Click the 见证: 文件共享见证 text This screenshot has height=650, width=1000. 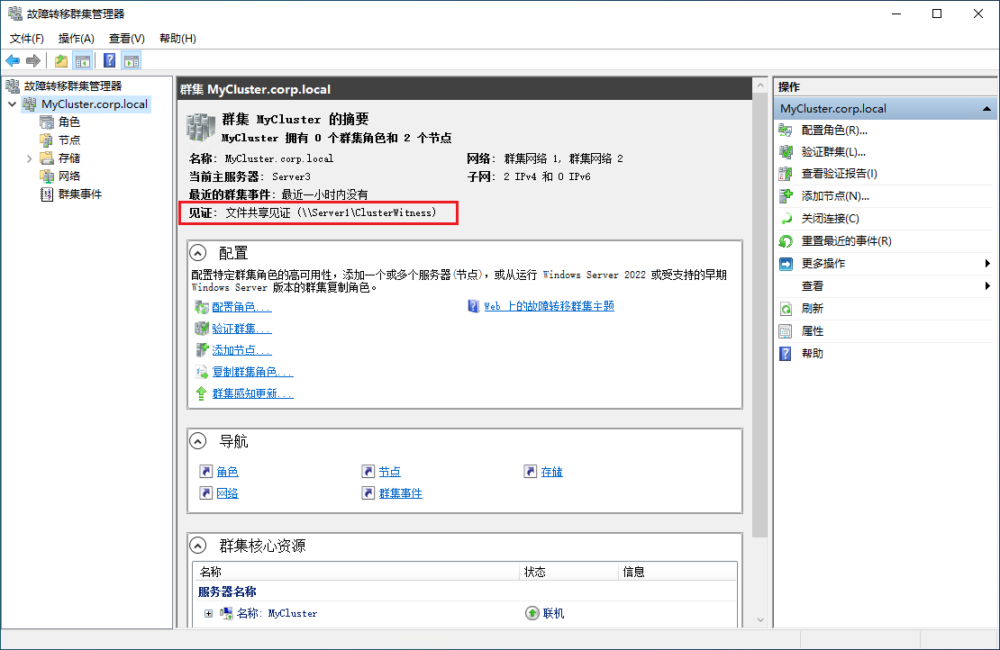click(313, 212)
